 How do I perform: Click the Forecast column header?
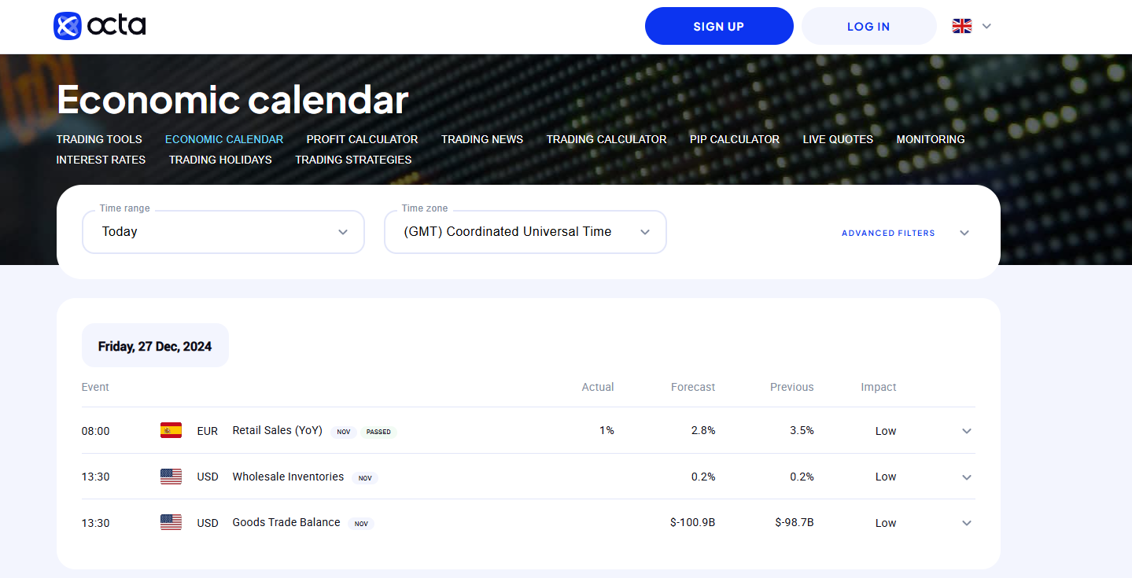click(x=693, y=387)
